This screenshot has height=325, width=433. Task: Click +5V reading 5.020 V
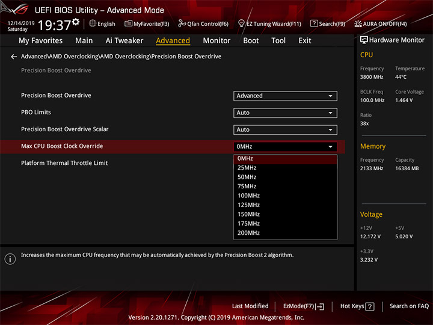(404, 237)
